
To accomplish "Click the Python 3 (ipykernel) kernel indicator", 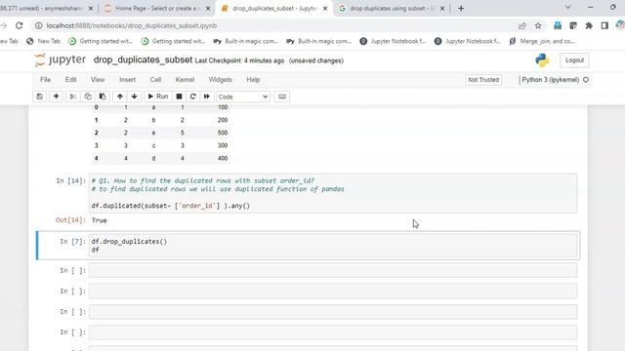I will [550, 80].
